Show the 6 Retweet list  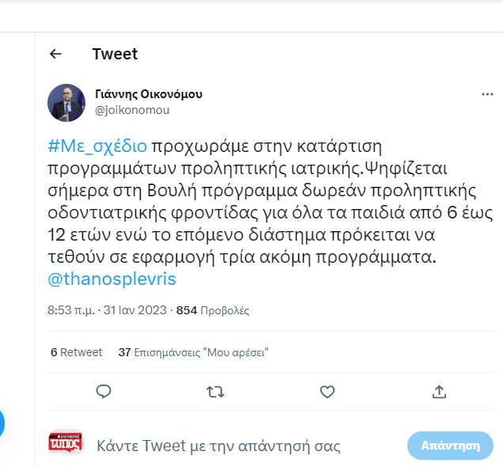coord(77,352)
